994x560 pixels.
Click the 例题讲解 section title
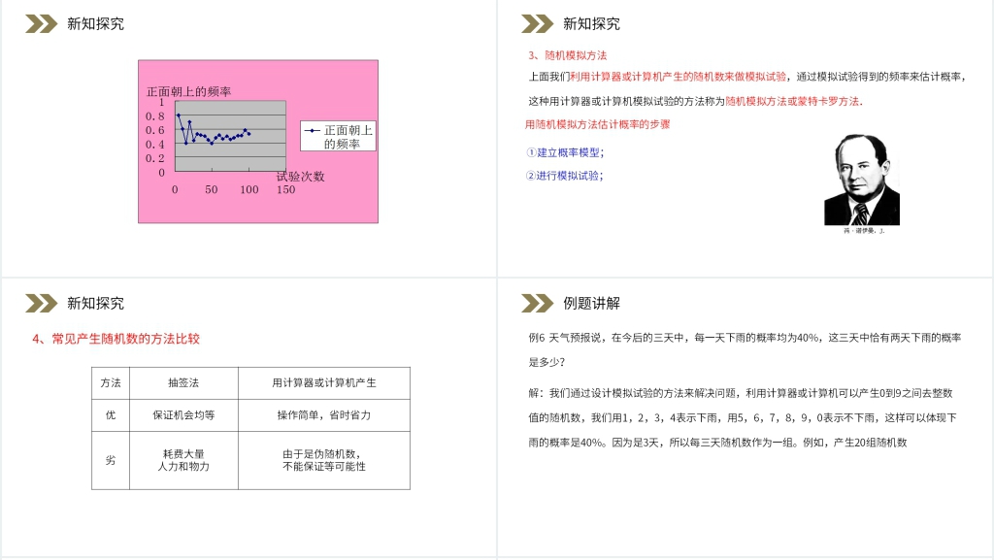(x=593, y=303)
